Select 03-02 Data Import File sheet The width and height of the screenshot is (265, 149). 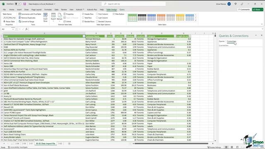click(x=46, y=144)
